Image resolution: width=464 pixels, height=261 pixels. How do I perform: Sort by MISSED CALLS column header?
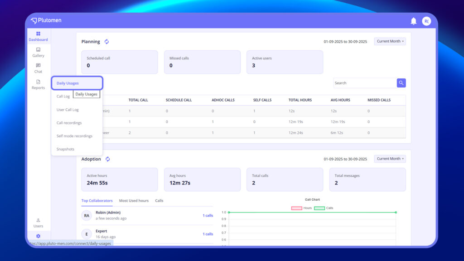click(x=379, y=100)
